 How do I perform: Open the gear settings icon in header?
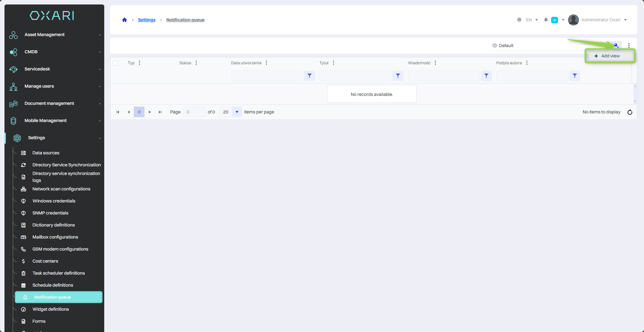point(519,20)
